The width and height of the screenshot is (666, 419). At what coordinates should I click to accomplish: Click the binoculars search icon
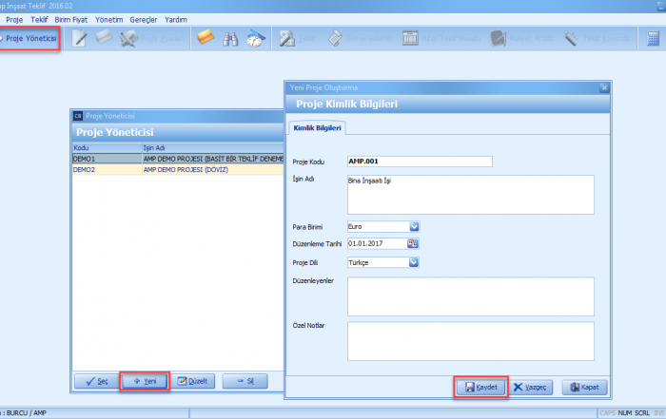(229, 39)
